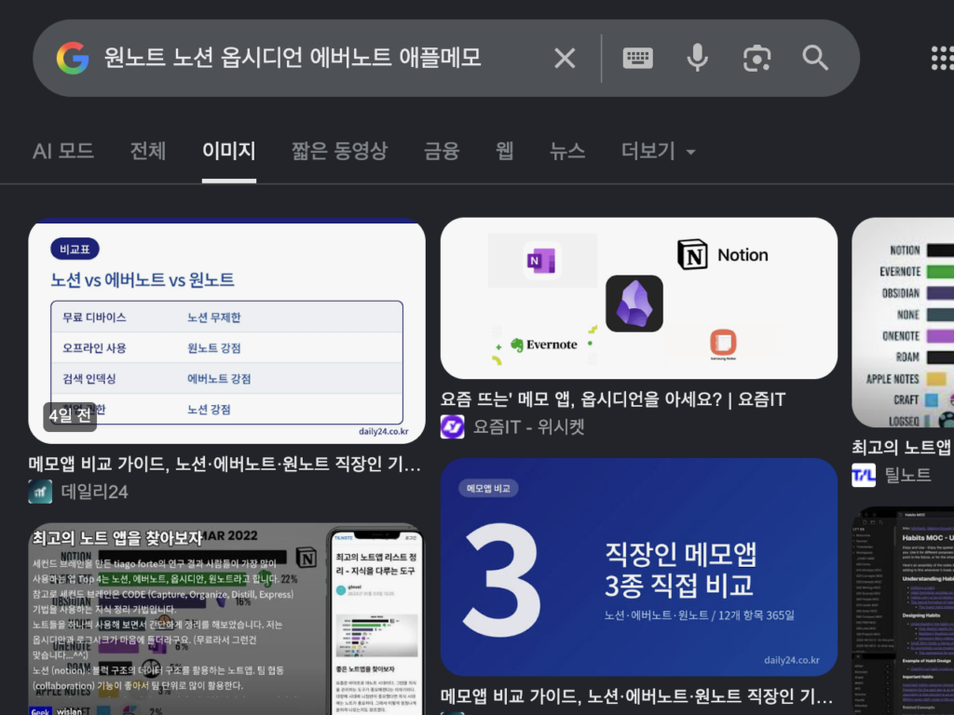954x715 pixels.
Task: Switch to 전체 tab
Action: 148,151
